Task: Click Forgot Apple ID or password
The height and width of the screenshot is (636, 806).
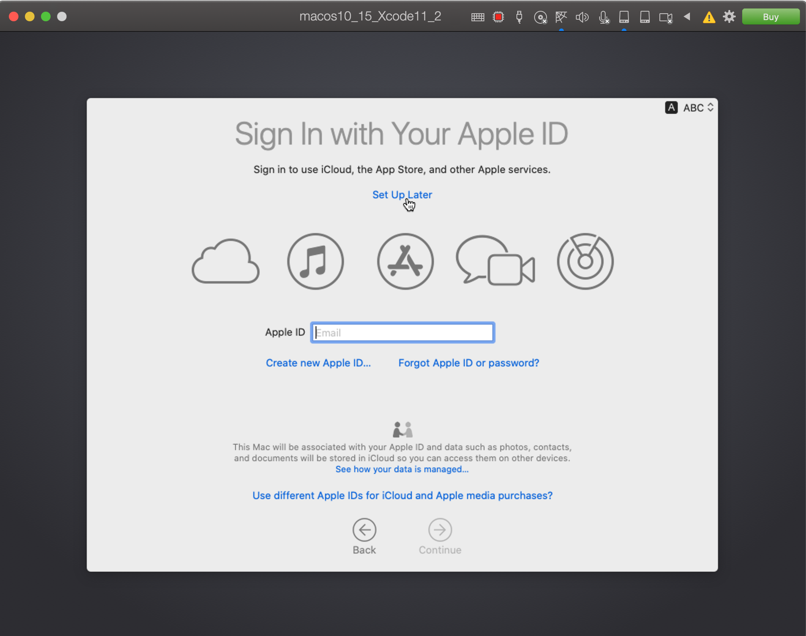Action: coord(468,363)
